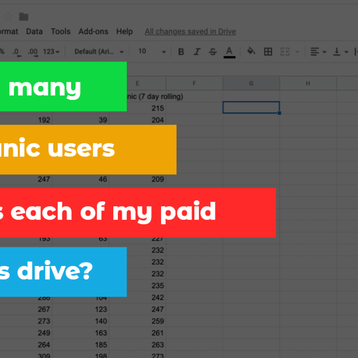Image resolution: width=358 pixels, height=358 pixels.
Task: Select the cell containing 39
Action: (x=81, y=120)
